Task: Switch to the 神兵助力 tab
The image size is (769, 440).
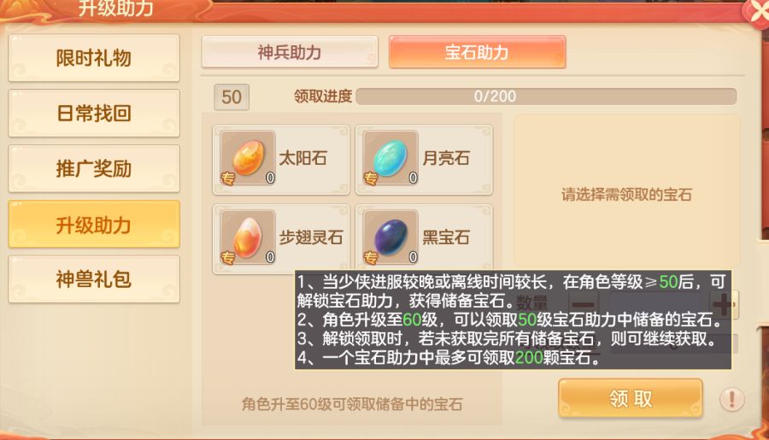Action: (290, 52)
